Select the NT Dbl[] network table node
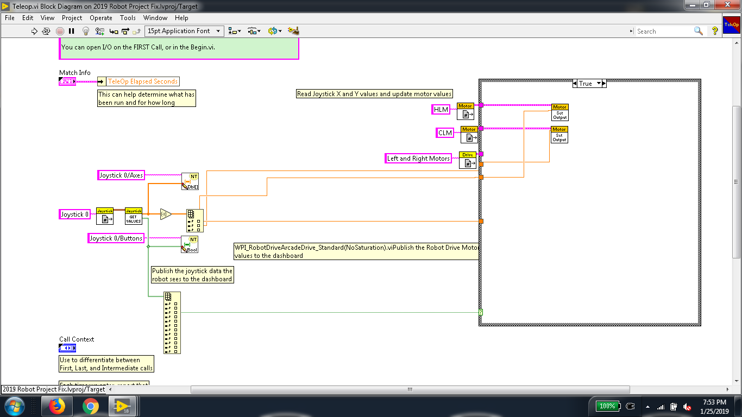 pos(190,181)
